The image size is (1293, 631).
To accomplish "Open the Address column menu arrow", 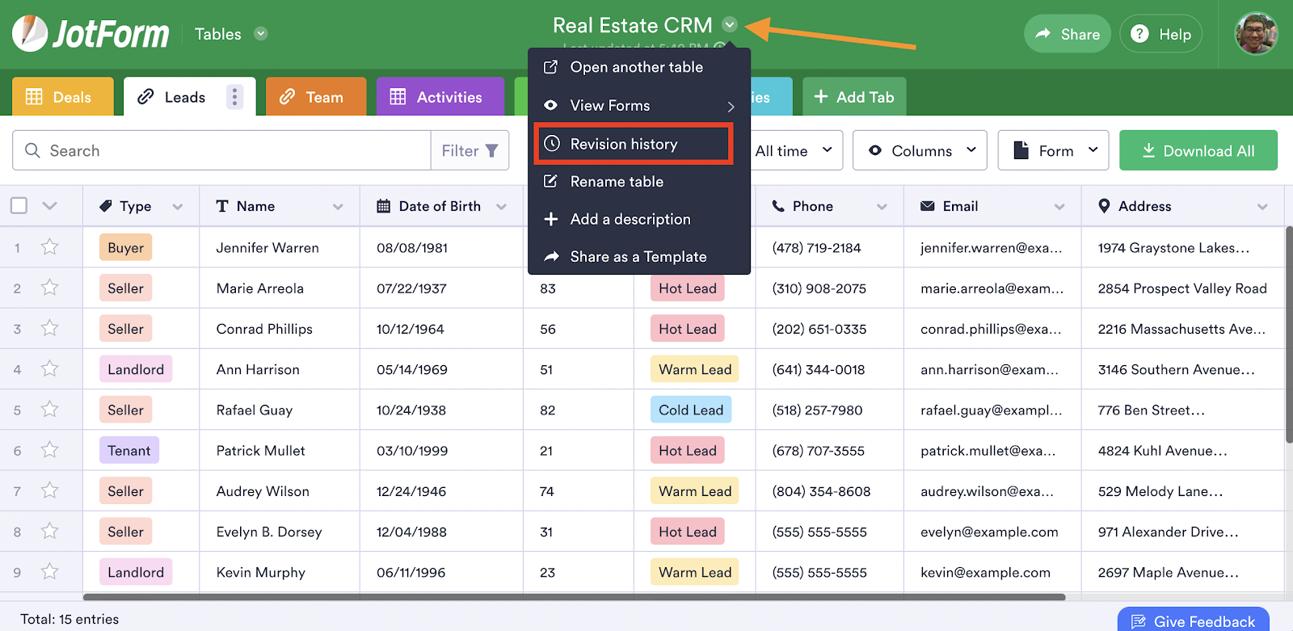I will 1262,207.
